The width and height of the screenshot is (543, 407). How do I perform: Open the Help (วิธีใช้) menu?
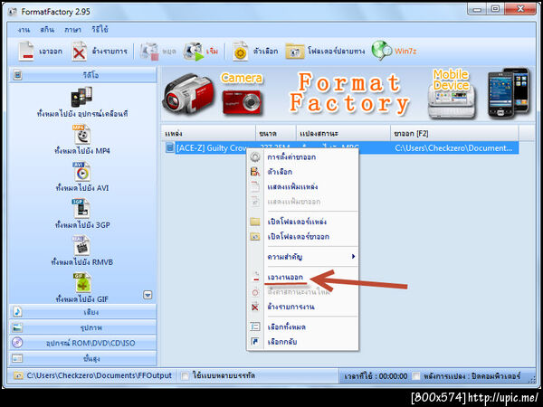[100, 30]
